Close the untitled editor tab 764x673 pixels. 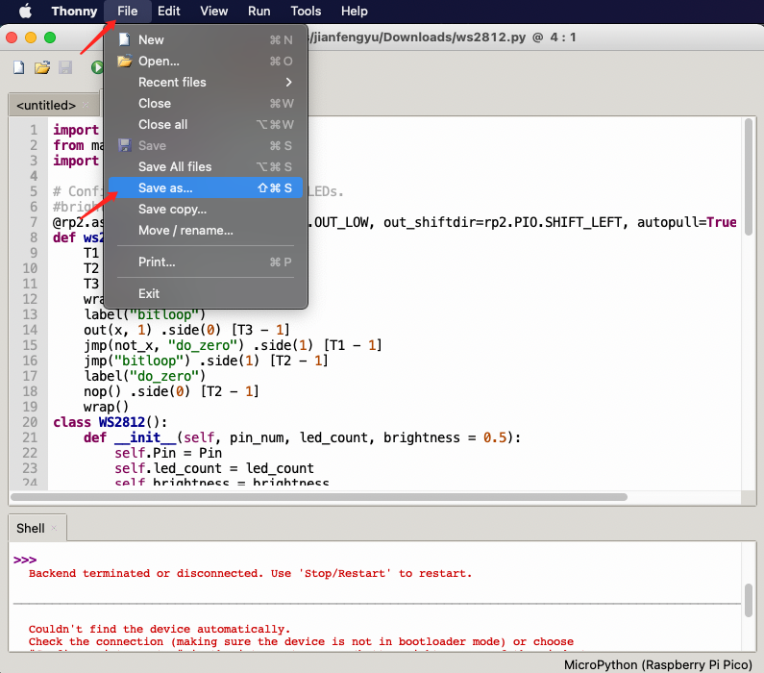[x=86, y=105]
